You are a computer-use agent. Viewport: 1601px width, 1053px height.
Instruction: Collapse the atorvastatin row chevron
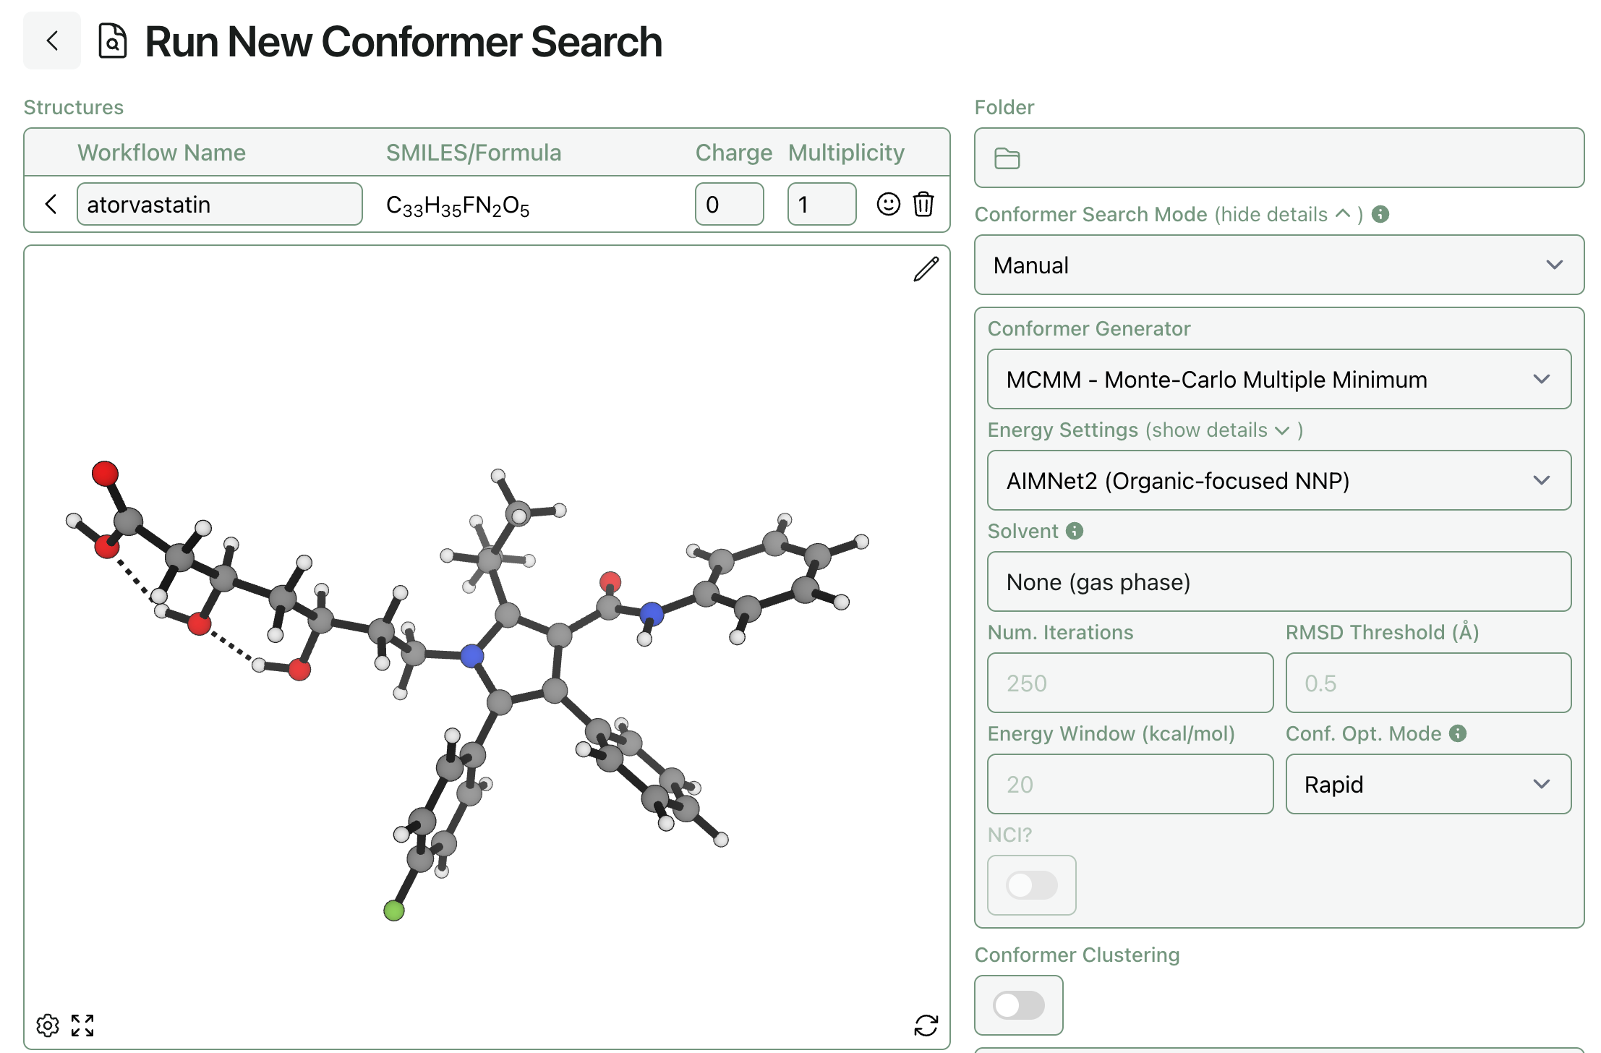51,204
